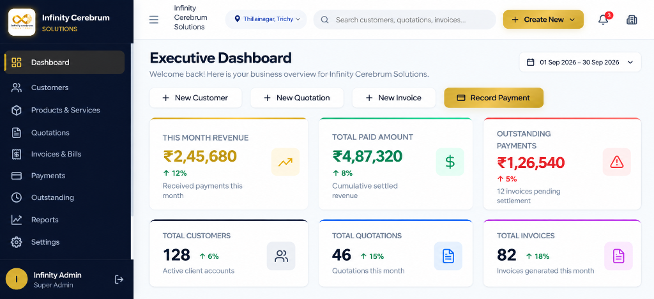The width and height of the screenshot is (654, 299).
Task: Click the company building icon in header
Action: [632, 20]
